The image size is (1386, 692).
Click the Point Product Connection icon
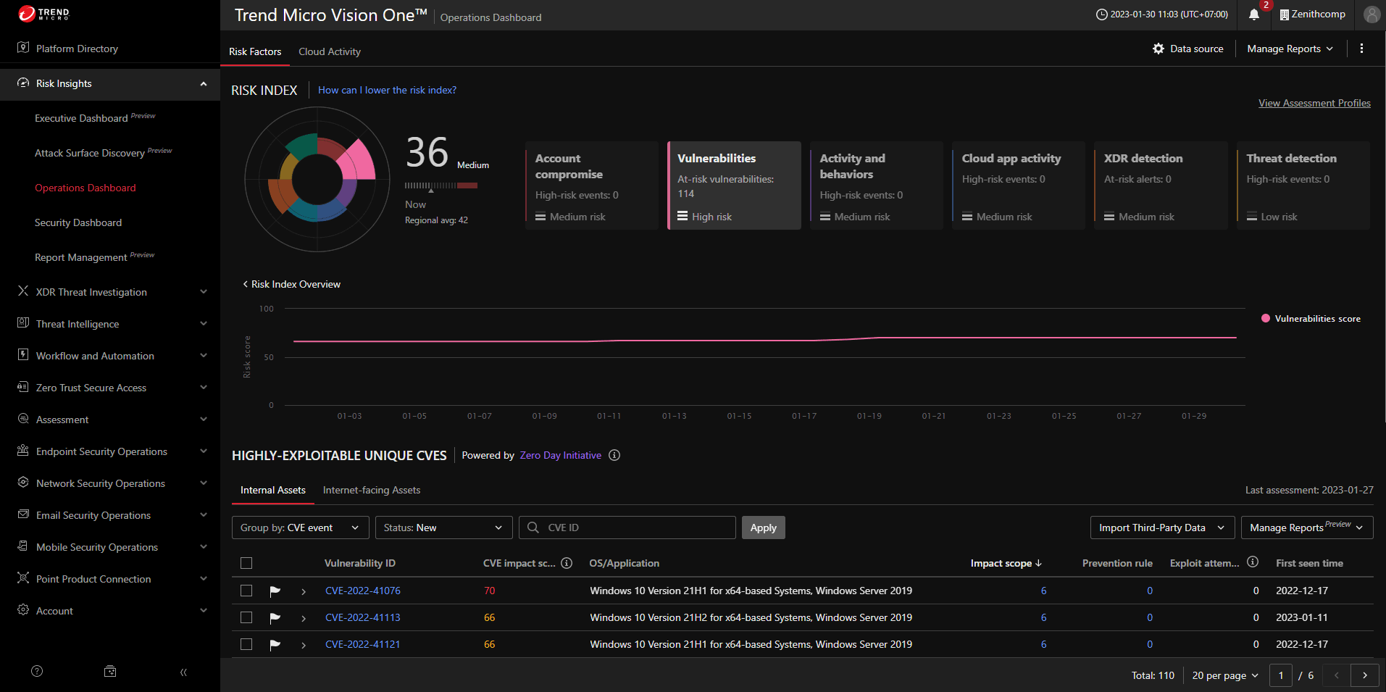pos(23,578)
